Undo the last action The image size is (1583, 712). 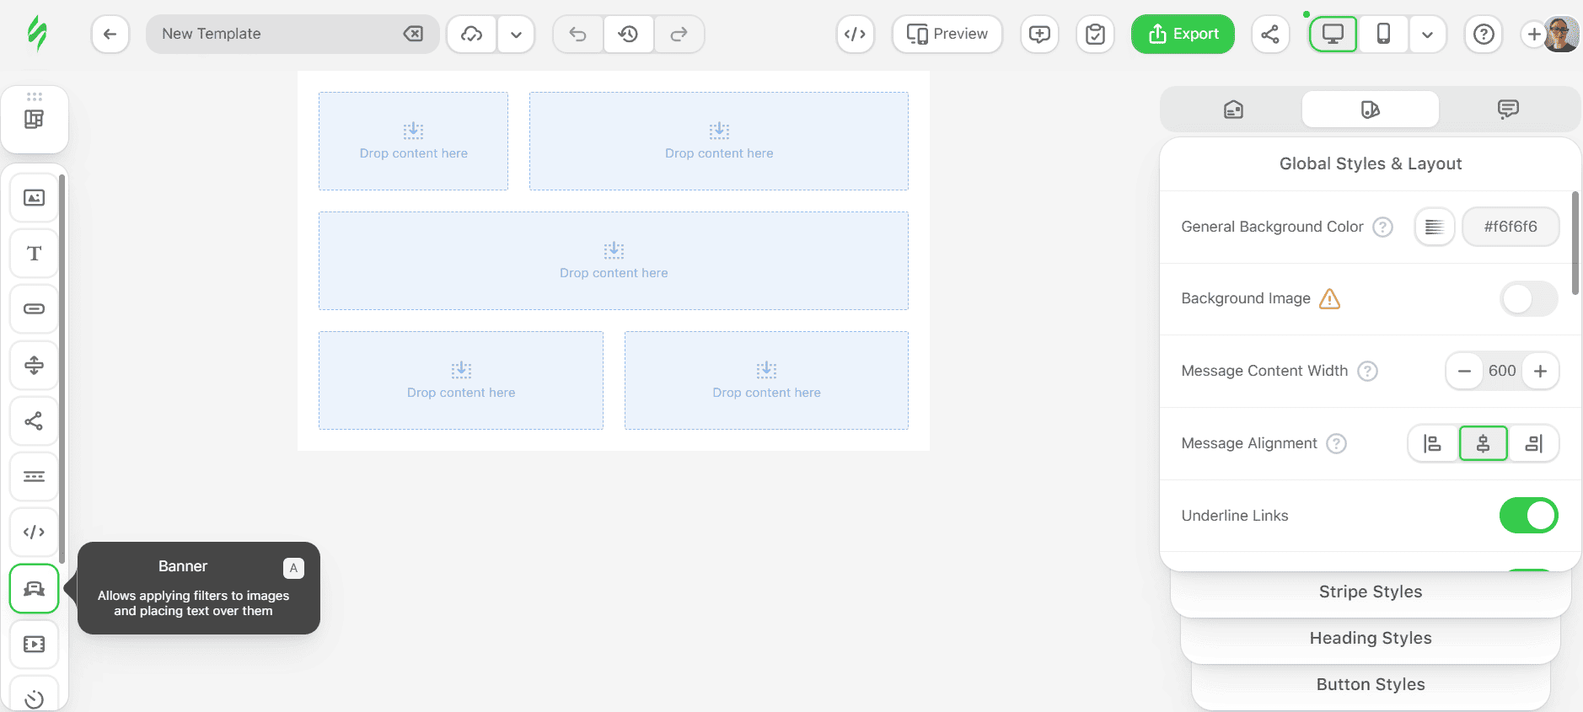click(x=578, y=34)
